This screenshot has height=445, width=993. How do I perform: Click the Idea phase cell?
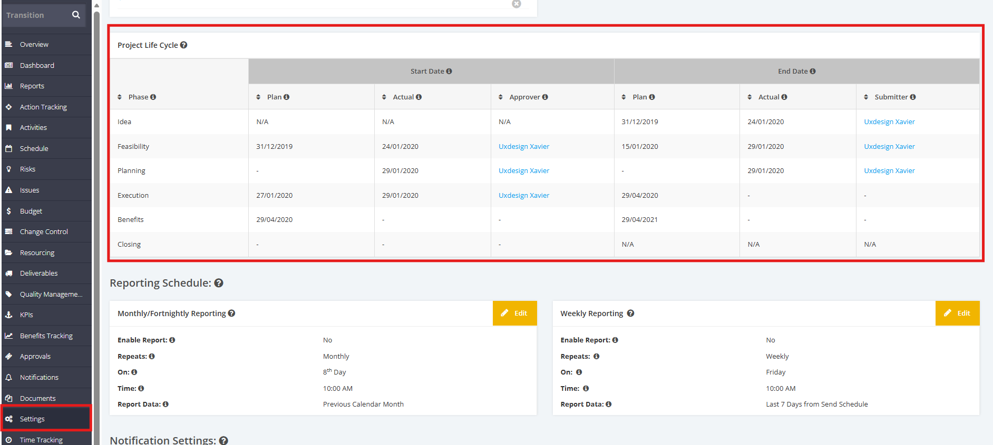(x=179, y=122)
